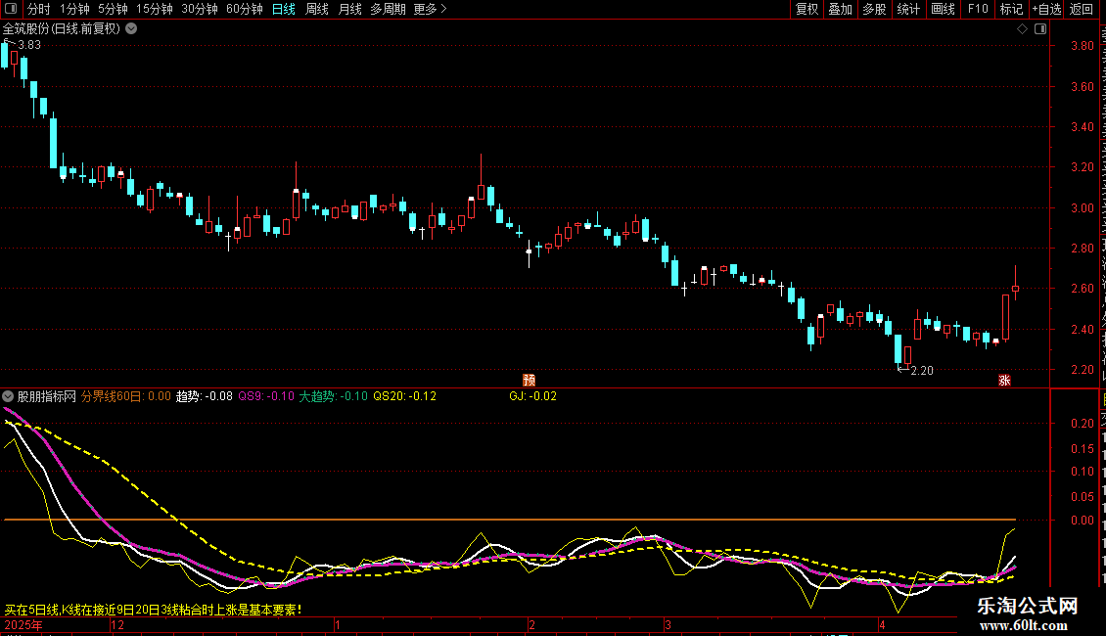
Task: Click the QS9: -0.10 indicator label
Action: tap(266, 396)
